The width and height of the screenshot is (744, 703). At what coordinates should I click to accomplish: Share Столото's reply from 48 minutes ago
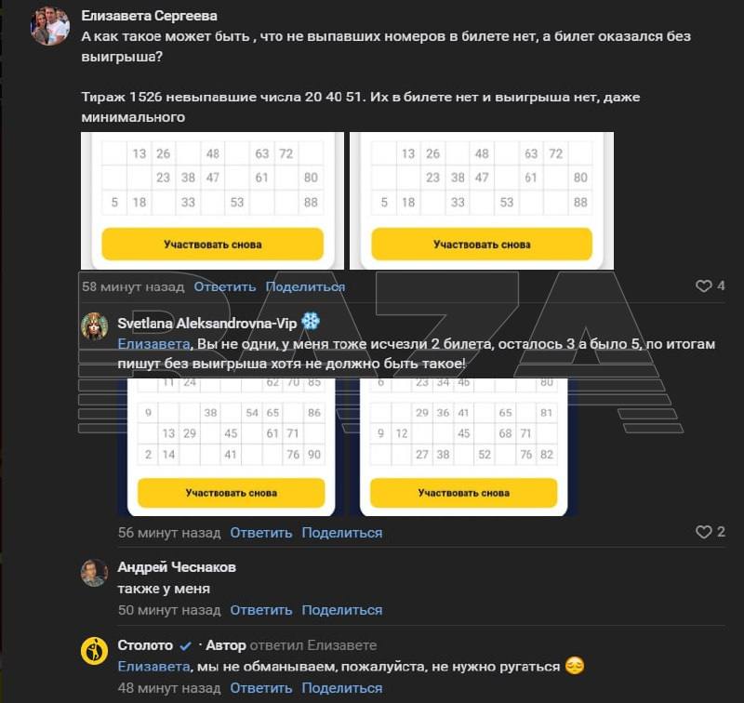(x=342, y=688)
